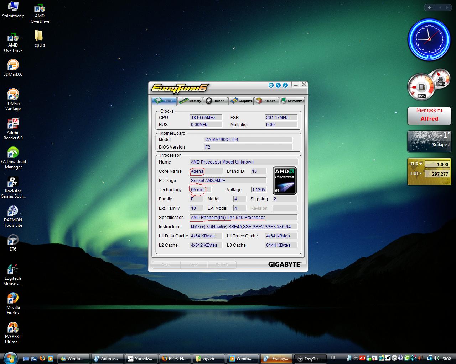Open the Graphics tab
The width and height of the screenshot is (456, 364).
pyautogui.click(x=241, y=101)
